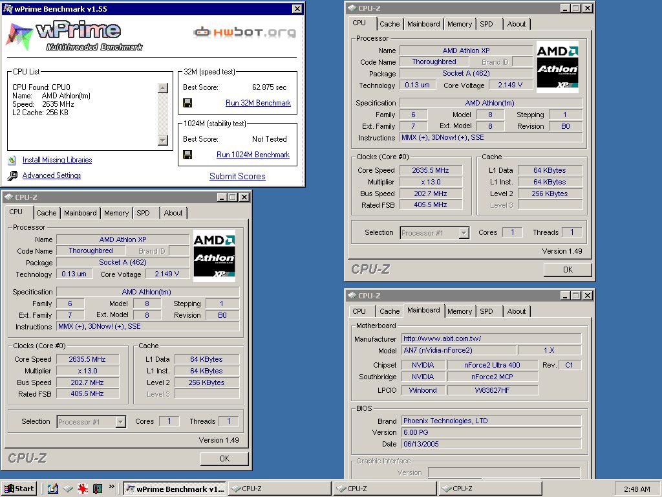The width and height of the screenshot is (662, 497).
Task: Switch to Mainboard tab in bottom-left CPU-Z
Action: coord(80,213)
